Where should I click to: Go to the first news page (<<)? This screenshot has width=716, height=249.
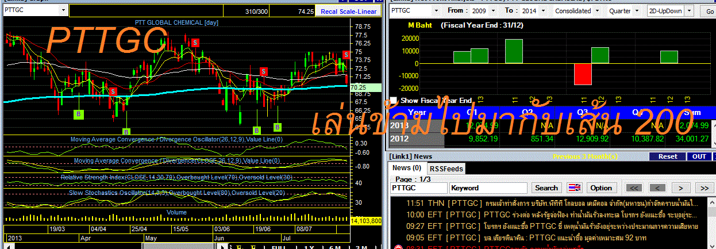tap(634, 188)
